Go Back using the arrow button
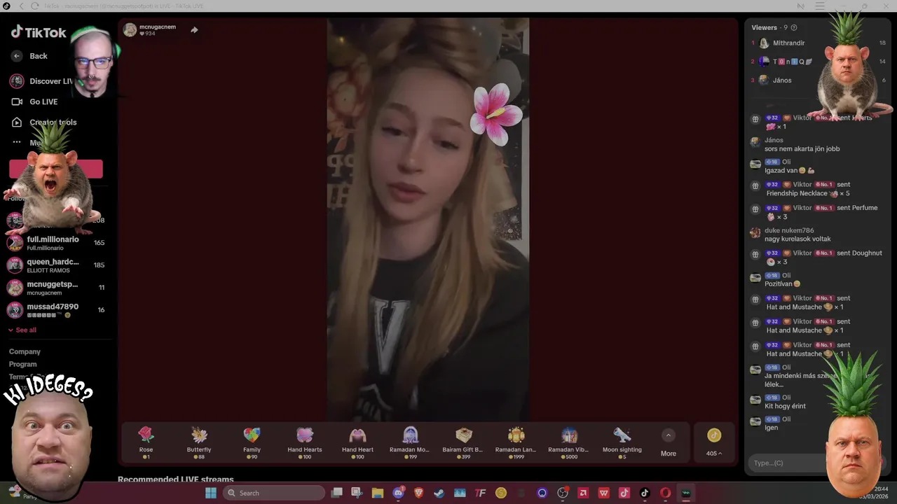 [x=17, y=56]
